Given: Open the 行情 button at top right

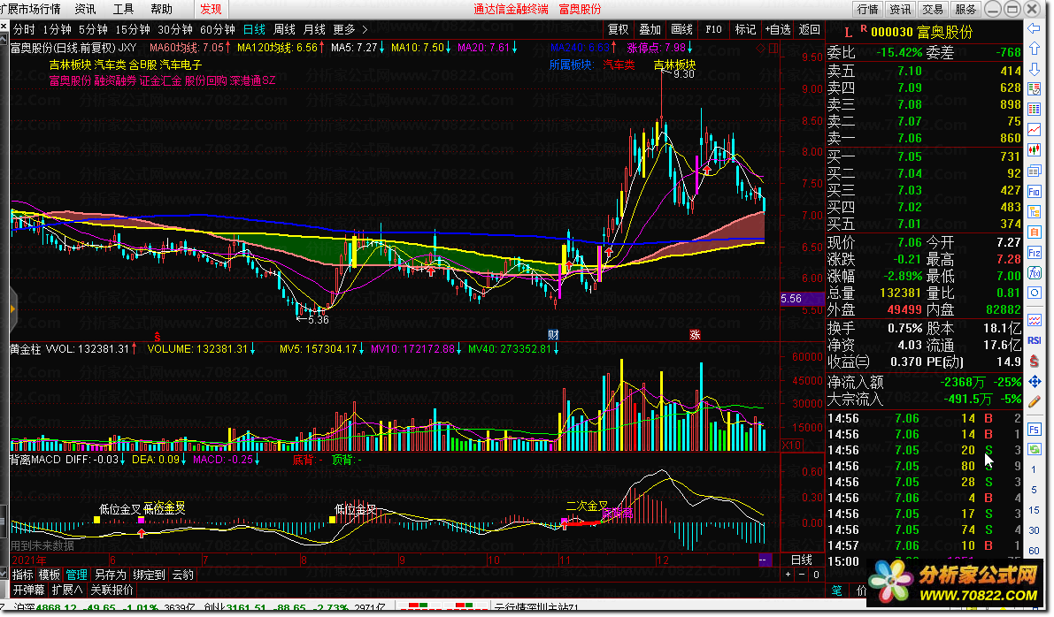Looking at the screenshot, I should click(867, 9).
